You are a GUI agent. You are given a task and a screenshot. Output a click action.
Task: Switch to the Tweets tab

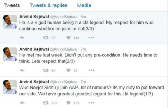(12, 6)
